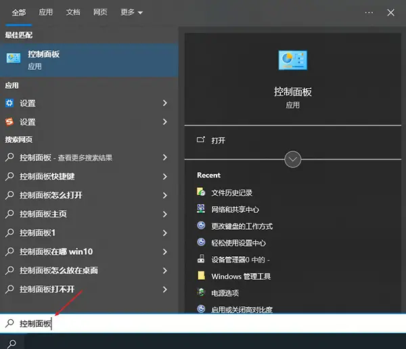
Task: Open the three-dots options menu
Action: point(369,12)
